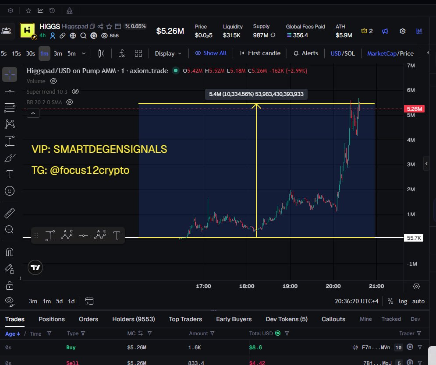The image size is (436, 365).
Task: Select the brush drawing tool
Action: (10, 158)
